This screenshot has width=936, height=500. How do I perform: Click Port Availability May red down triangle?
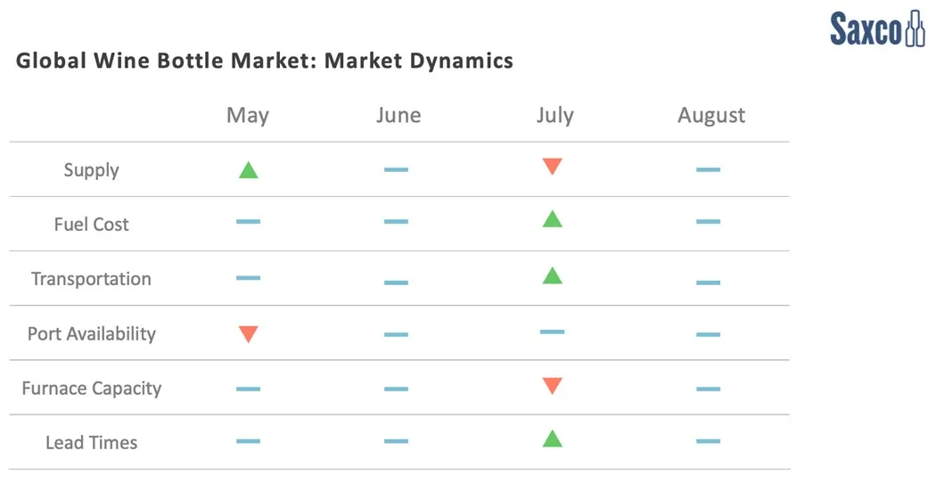coord(248,334)
